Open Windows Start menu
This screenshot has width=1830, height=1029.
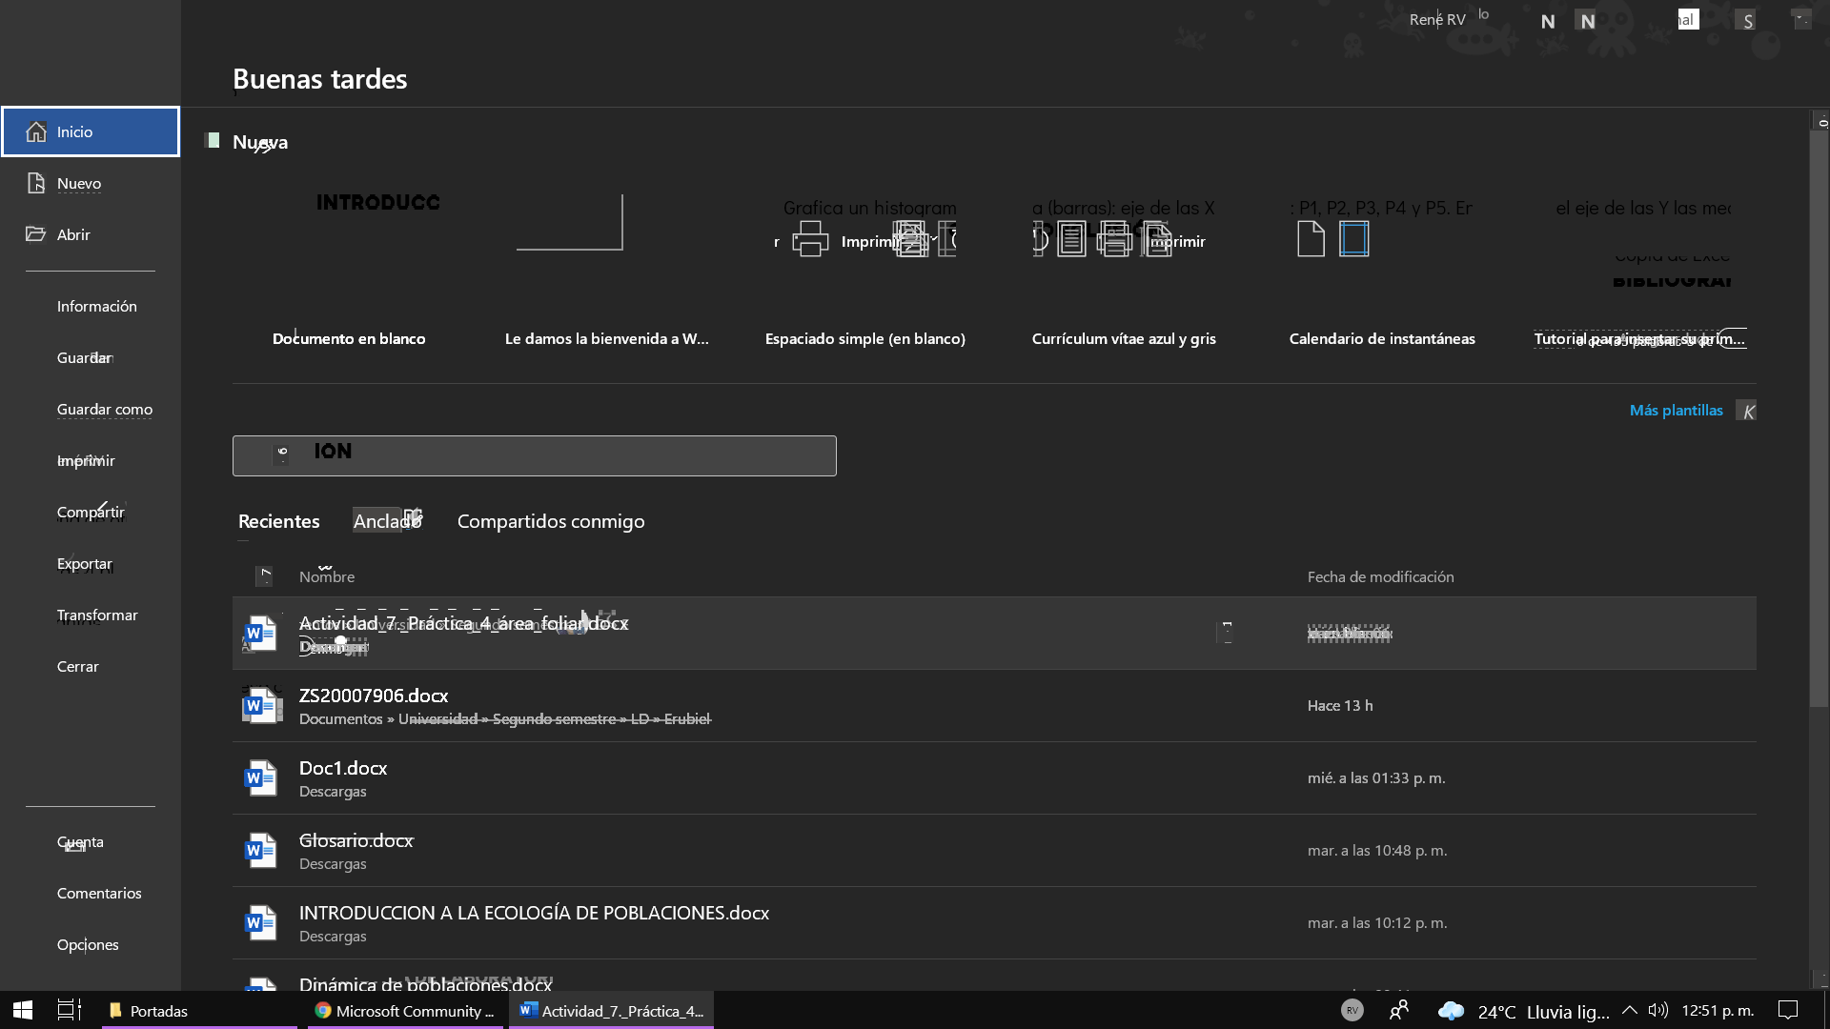click(23, 1010)
